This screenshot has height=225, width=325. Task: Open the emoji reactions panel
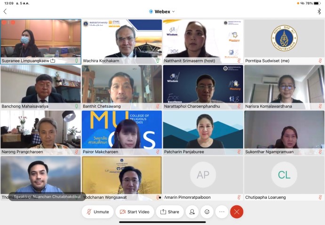click(x=206, y=212)
